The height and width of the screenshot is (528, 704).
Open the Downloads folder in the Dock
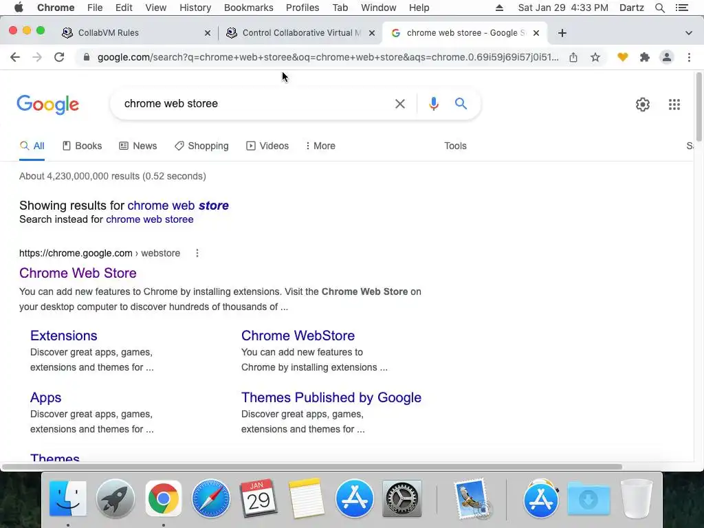click(x=588, y=499)
